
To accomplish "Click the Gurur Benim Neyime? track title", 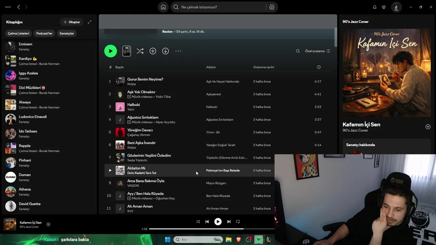I will pyautogui.click(x=145, y=79).
